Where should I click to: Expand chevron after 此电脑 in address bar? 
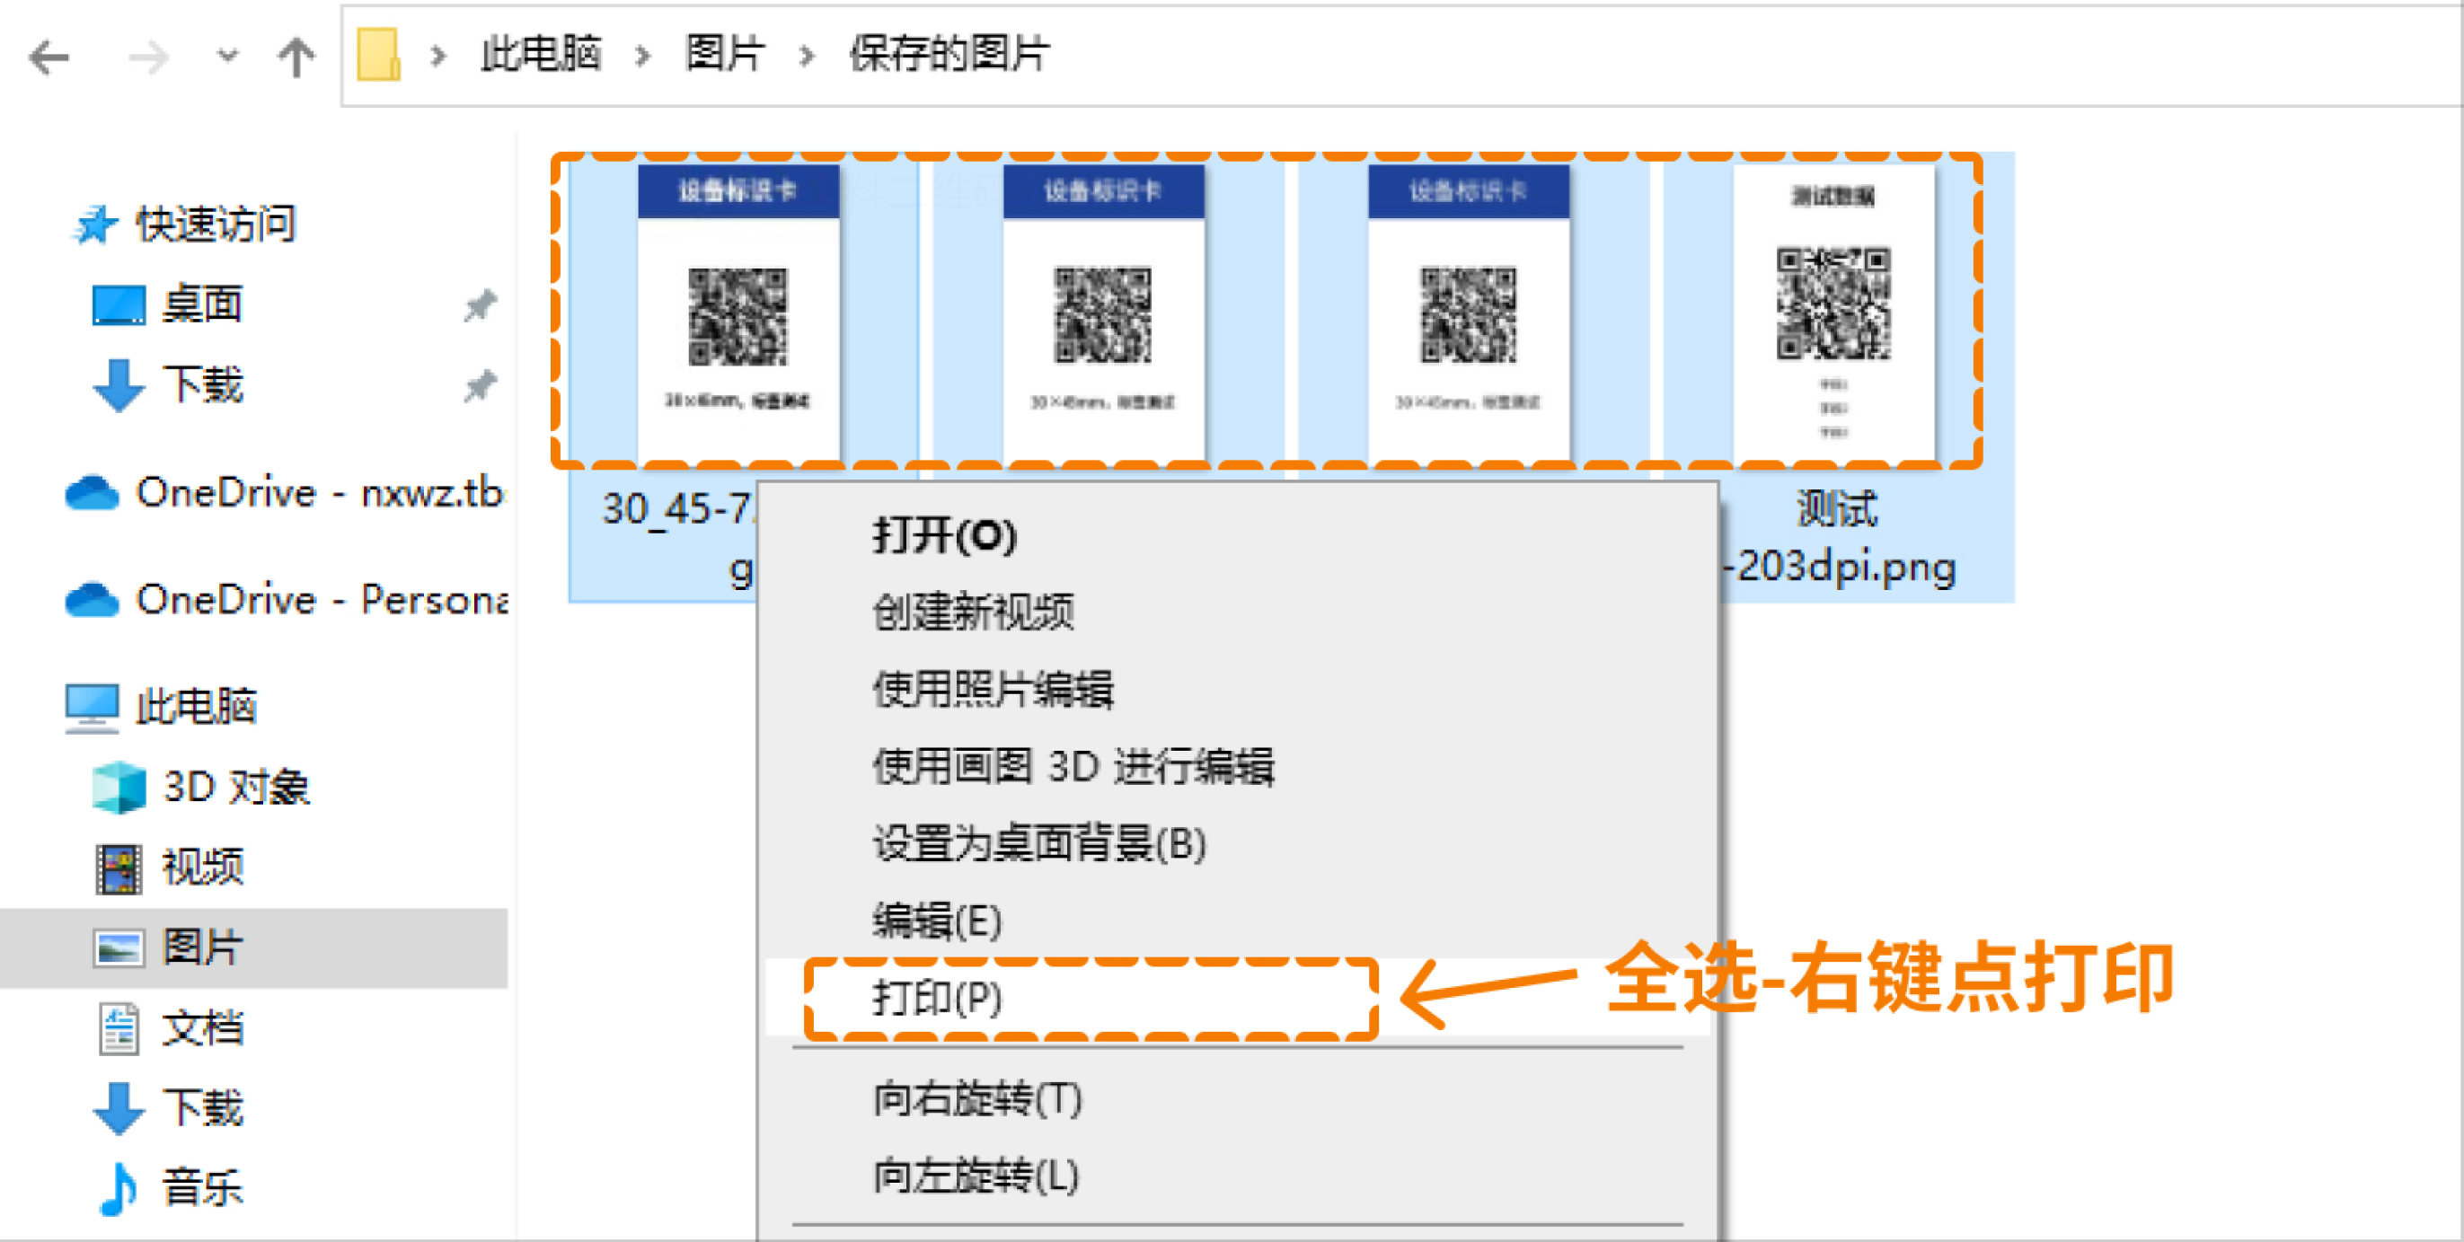click(643, 57)
